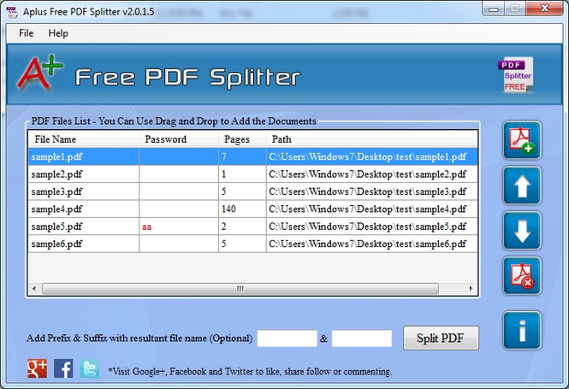Viewport: 569px width, 389px height.
Task: Close the Aplus Free PDF Splitter window
Action: click(544, 9)
